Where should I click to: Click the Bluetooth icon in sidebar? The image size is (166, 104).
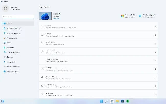[x=4, y=28]
